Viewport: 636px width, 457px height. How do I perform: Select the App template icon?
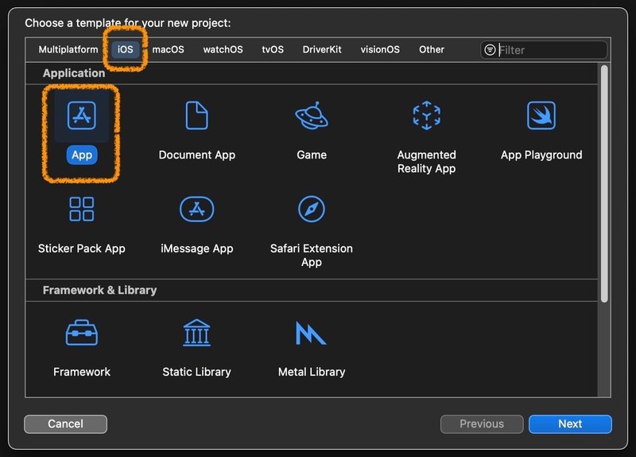tap(82, 115)
